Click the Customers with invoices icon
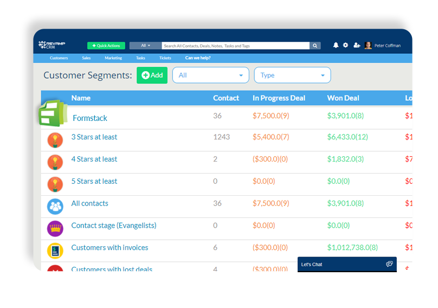 pyautogui.click(x=55, y=251)
